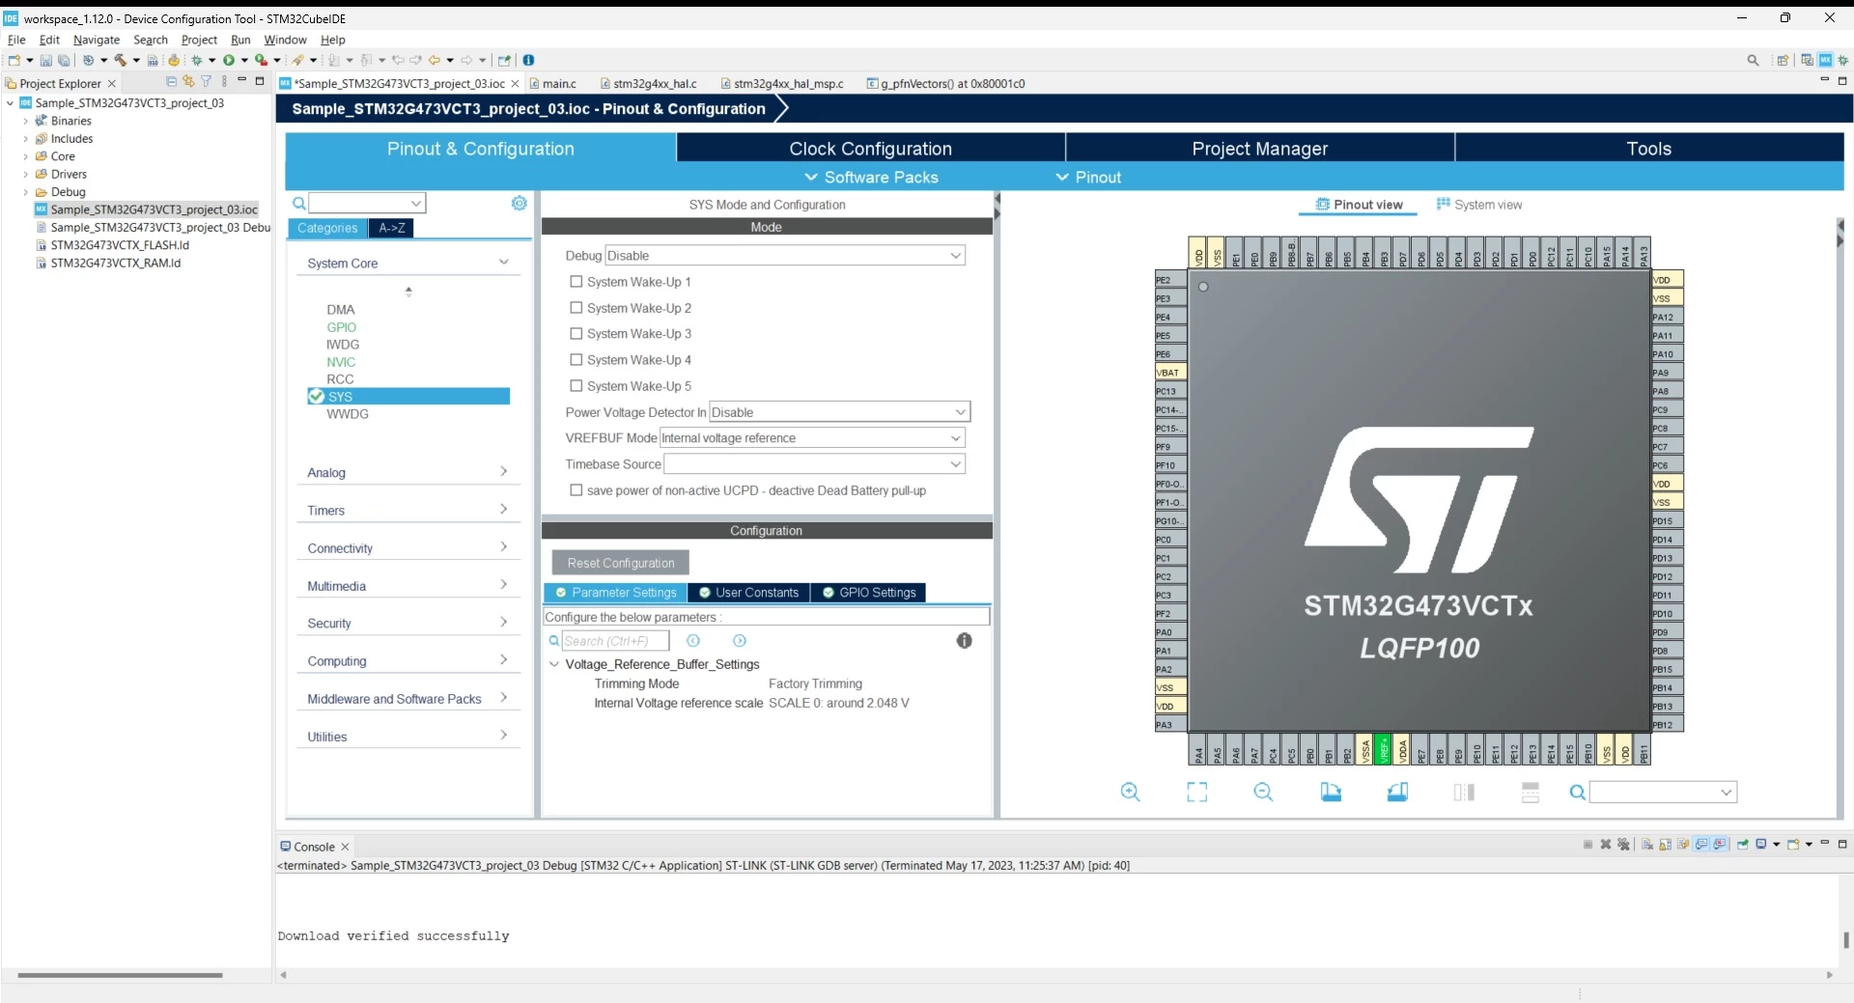Click the Reset Configuration button

[621, 563]
